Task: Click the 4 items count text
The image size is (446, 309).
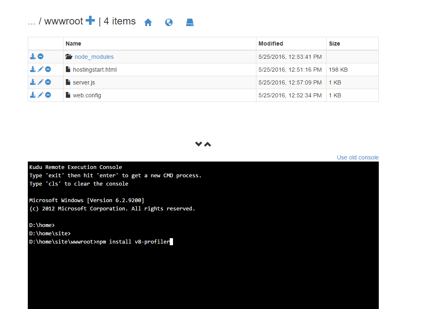Action: pyautogui.click(x=119, y=21)
